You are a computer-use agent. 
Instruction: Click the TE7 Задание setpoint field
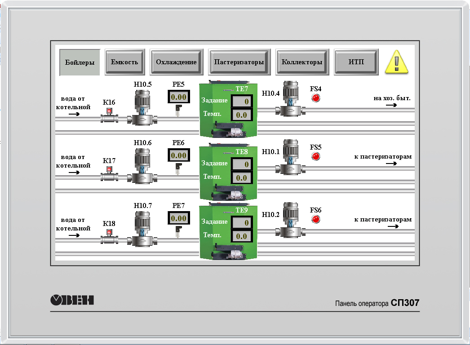pyautogui.click(x=242, y=102)
